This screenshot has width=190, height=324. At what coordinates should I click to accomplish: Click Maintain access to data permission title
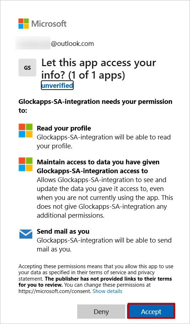(98, 166)
